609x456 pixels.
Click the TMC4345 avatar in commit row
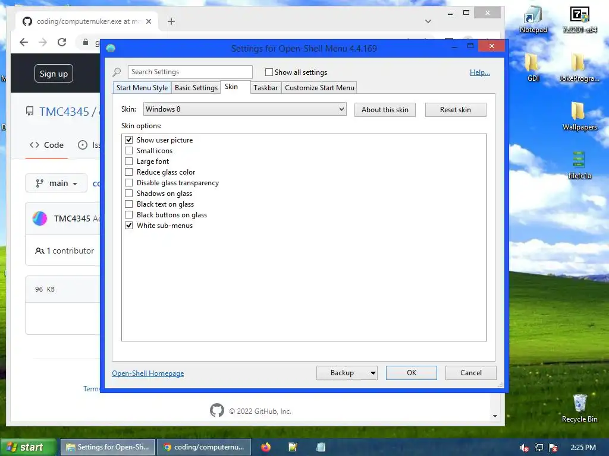[40, 218]
